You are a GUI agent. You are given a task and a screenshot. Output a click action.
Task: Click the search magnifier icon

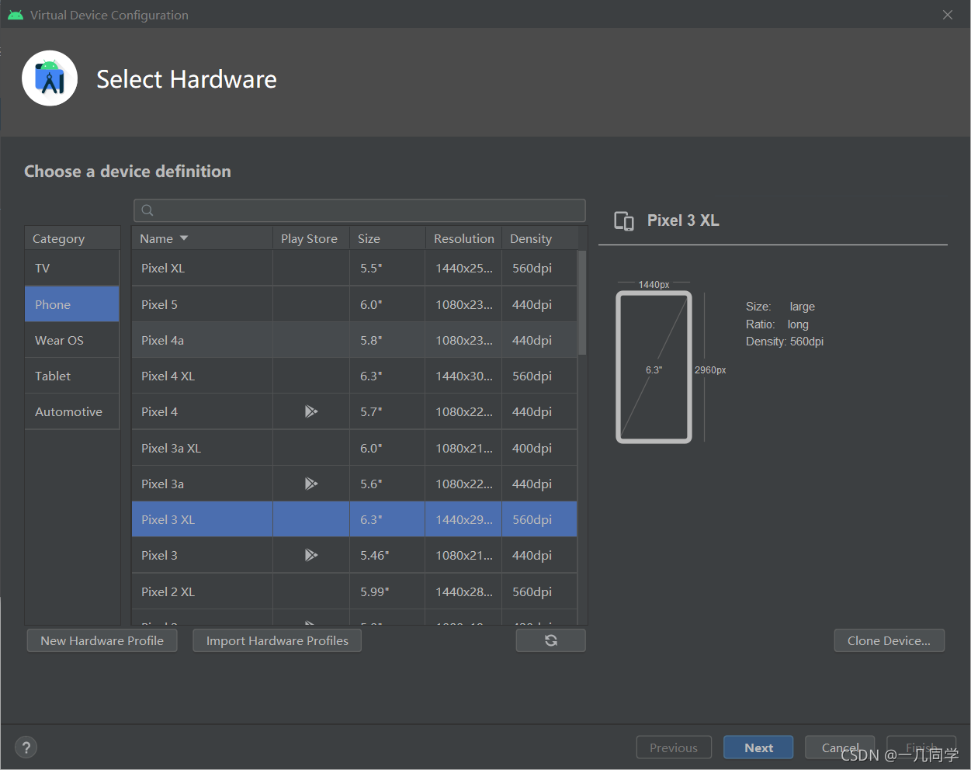(147, 210)
